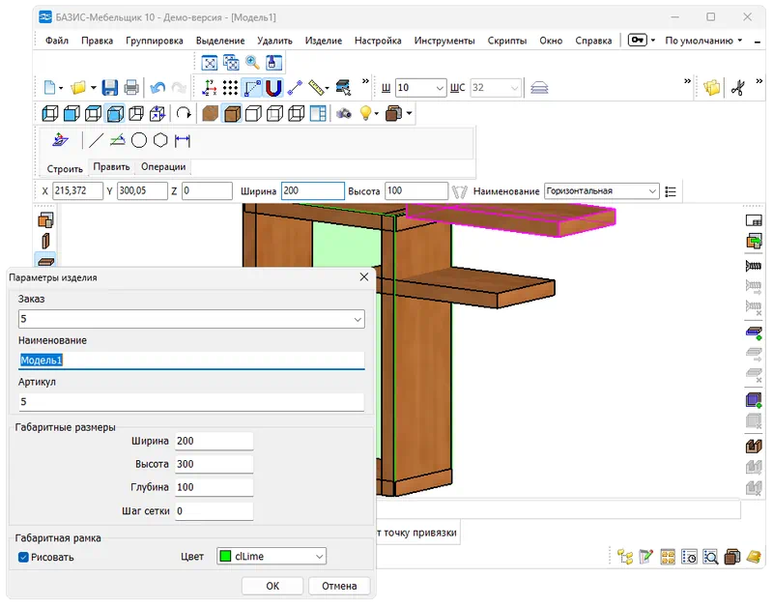This screenshot has height=607, width=773.
Task: Open the ШС value 32 dropdown
Action: tap(515, 88)
